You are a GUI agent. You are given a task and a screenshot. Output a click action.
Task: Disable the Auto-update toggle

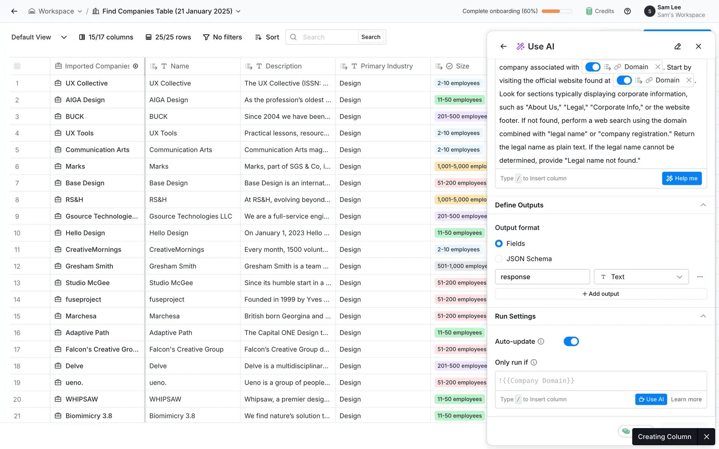[x=571, y=342]
